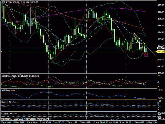Click the RSI scale value 70
Screen dimensions: 165x124
(x=158, y=103)
